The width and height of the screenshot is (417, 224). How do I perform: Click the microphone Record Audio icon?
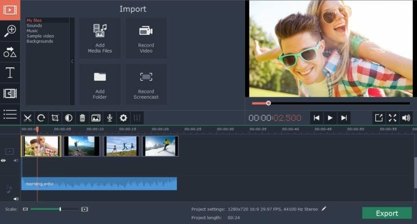(x=110, y=118)
